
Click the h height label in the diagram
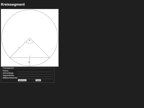pos(29,62)
